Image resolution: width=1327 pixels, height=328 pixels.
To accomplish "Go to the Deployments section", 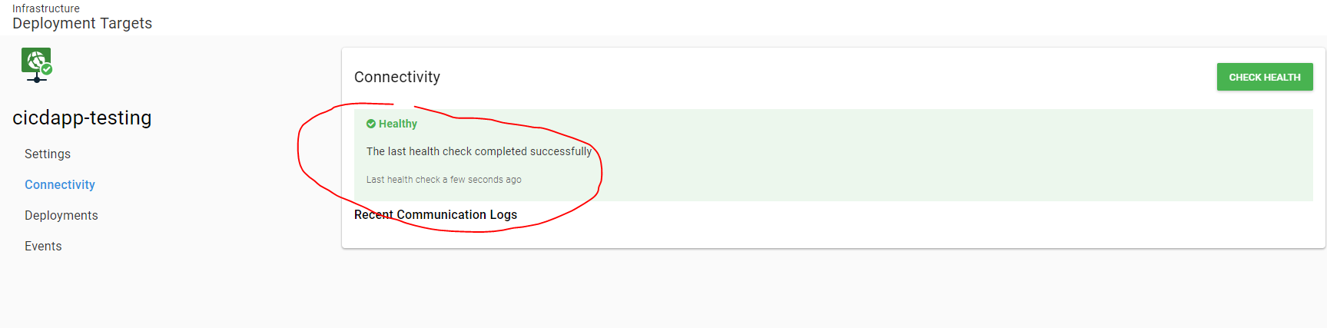I will point(61,215).
